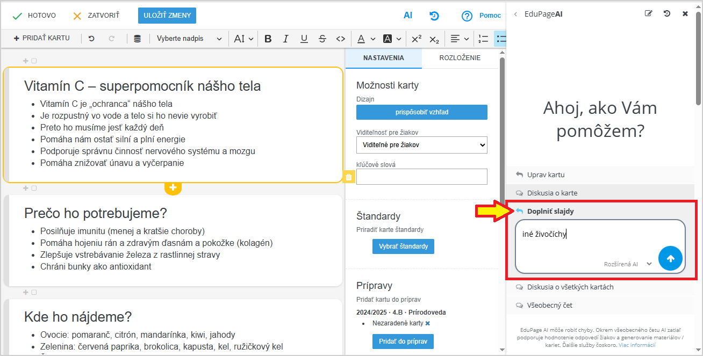The height and width of the screenshot is (356, 703).
Task: Open the Viditeľné pre žiakov dropdown
Action: point(421,145)
